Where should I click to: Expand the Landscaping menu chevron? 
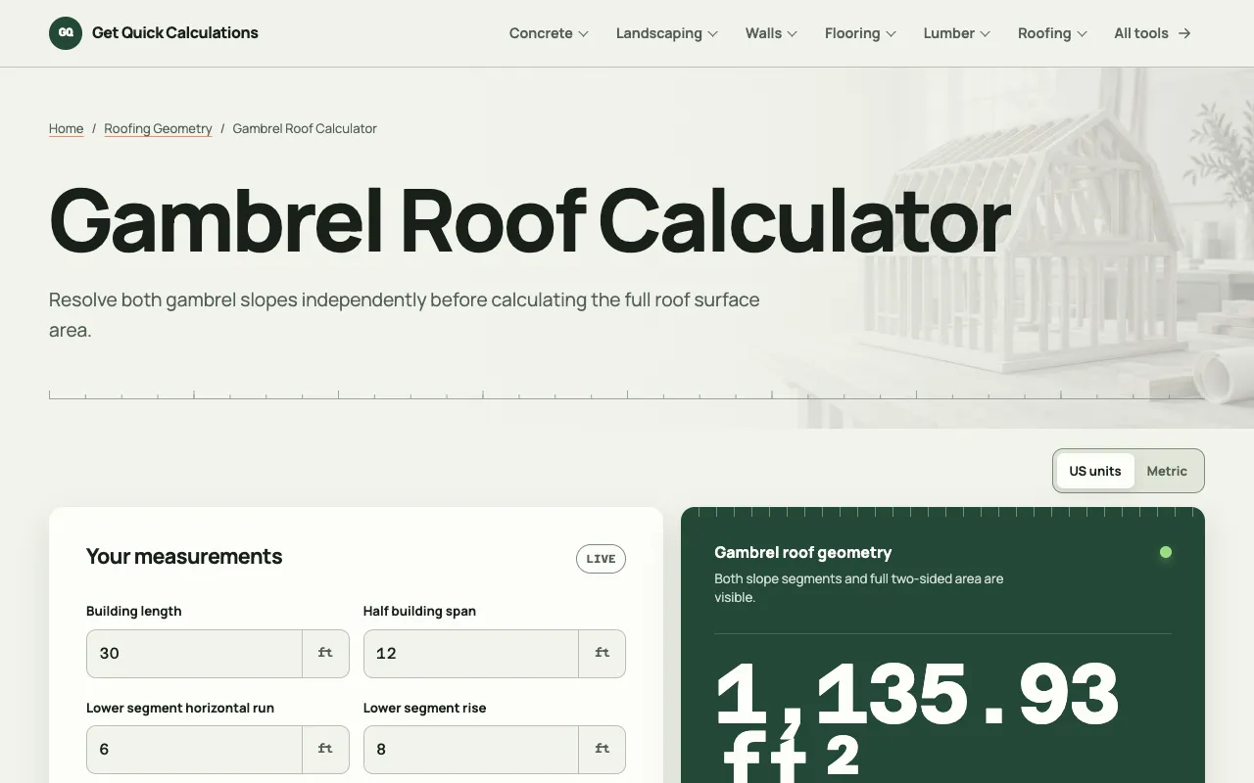click(x=713, y=34)
